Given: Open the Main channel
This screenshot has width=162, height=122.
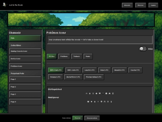Looking at the screenshot, I should tap(25, 38).
